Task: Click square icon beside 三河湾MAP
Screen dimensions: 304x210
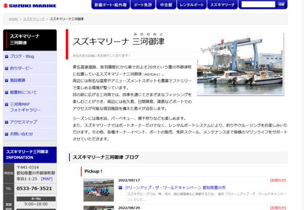Action: [7, 105]
